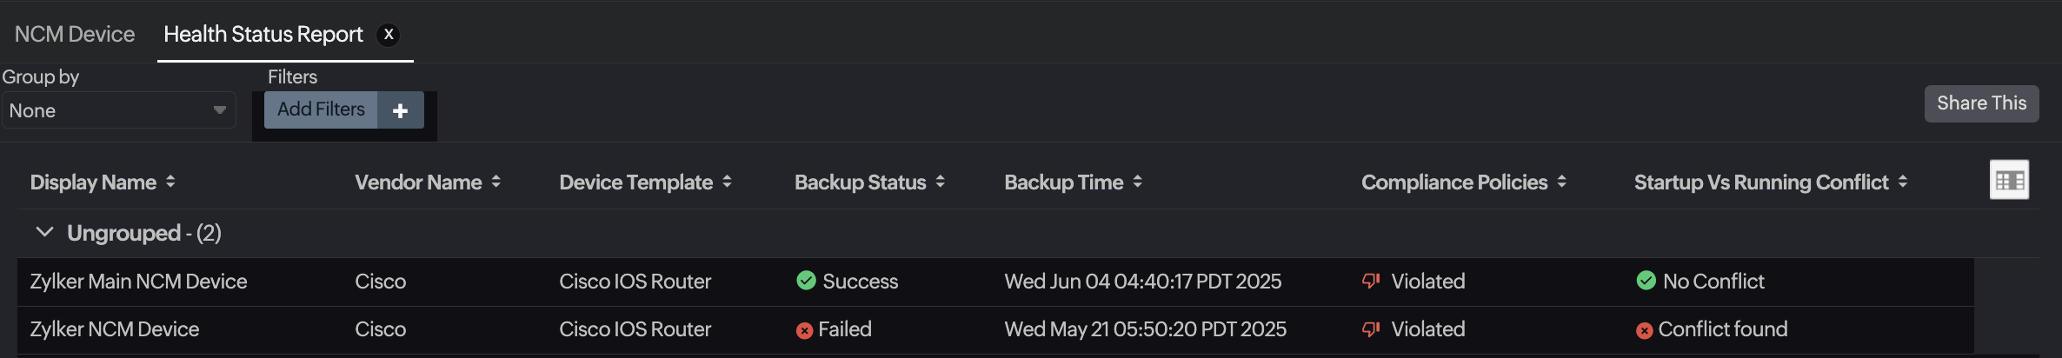
Task: Select the Health Status Report tab
Action: pyautogui.click(x=263, y=34)
